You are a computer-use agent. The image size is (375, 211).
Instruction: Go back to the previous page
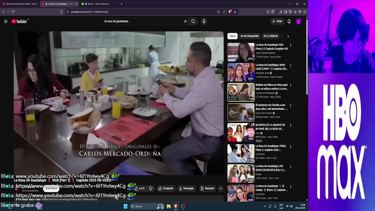(x=4, y=12)
